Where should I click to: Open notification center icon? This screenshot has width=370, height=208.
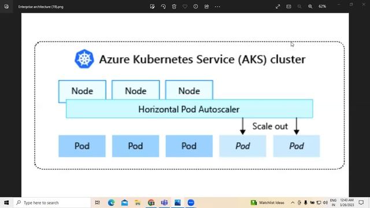(361, 203)
